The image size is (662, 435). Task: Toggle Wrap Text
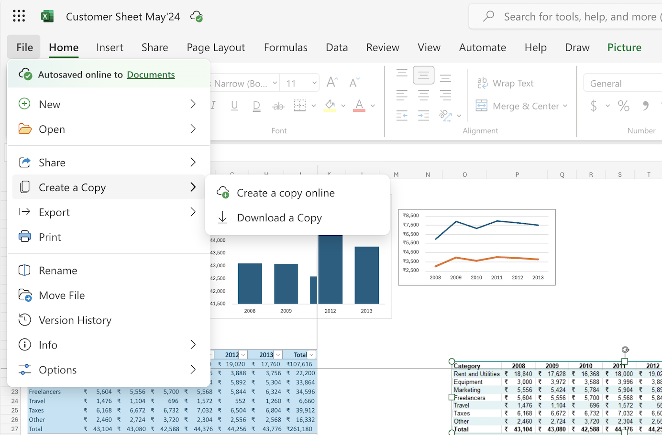click(x=505, y=83)
